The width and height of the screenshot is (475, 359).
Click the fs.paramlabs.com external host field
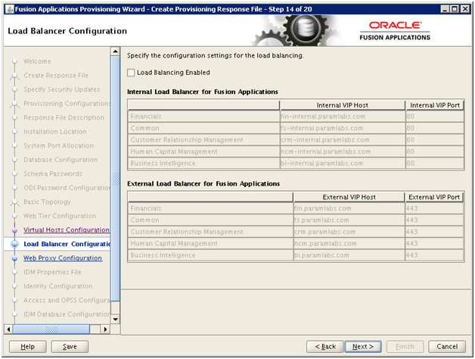pyautogui.click(x=349, y=220)
